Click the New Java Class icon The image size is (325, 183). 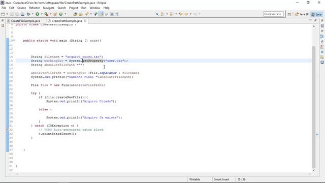61,14
